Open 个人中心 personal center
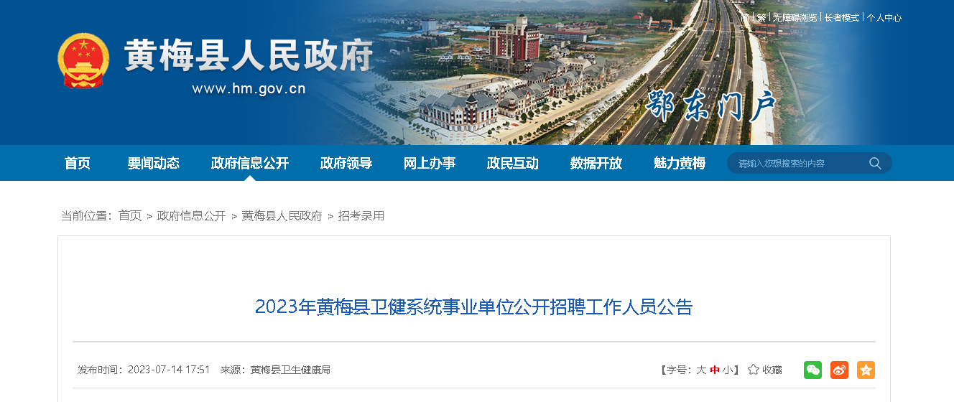Image resolution: width=954 pixels, height=402 pixels. (884, 17)
